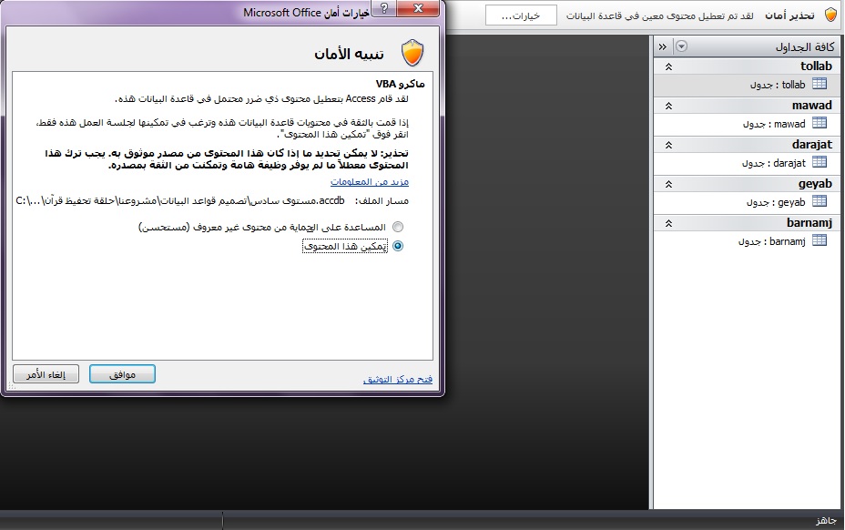Click the geyab group header

(747, 184)
